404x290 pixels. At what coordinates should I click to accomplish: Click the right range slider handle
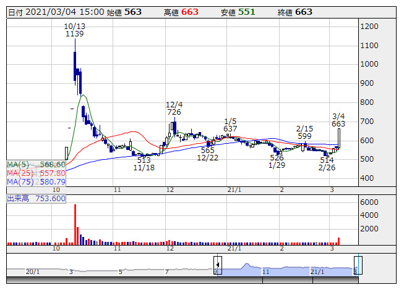357,265
